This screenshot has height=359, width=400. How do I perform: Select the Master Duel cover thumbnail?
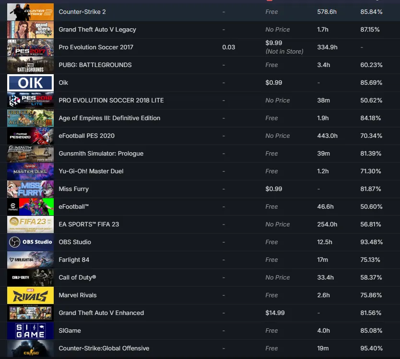click(x=30, y=171)
